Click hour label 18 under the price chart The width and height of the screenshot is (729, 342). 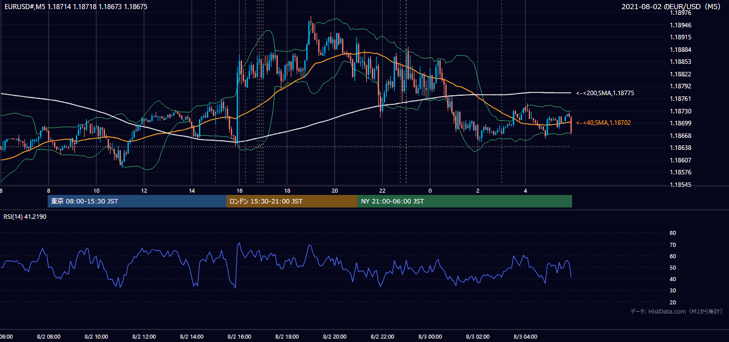(287, 190)
